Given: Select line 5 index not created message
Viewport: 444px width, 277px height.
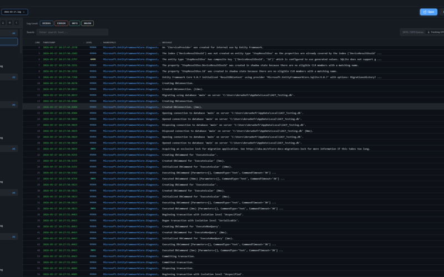Looking at the screenshot, I should (271, 53).
